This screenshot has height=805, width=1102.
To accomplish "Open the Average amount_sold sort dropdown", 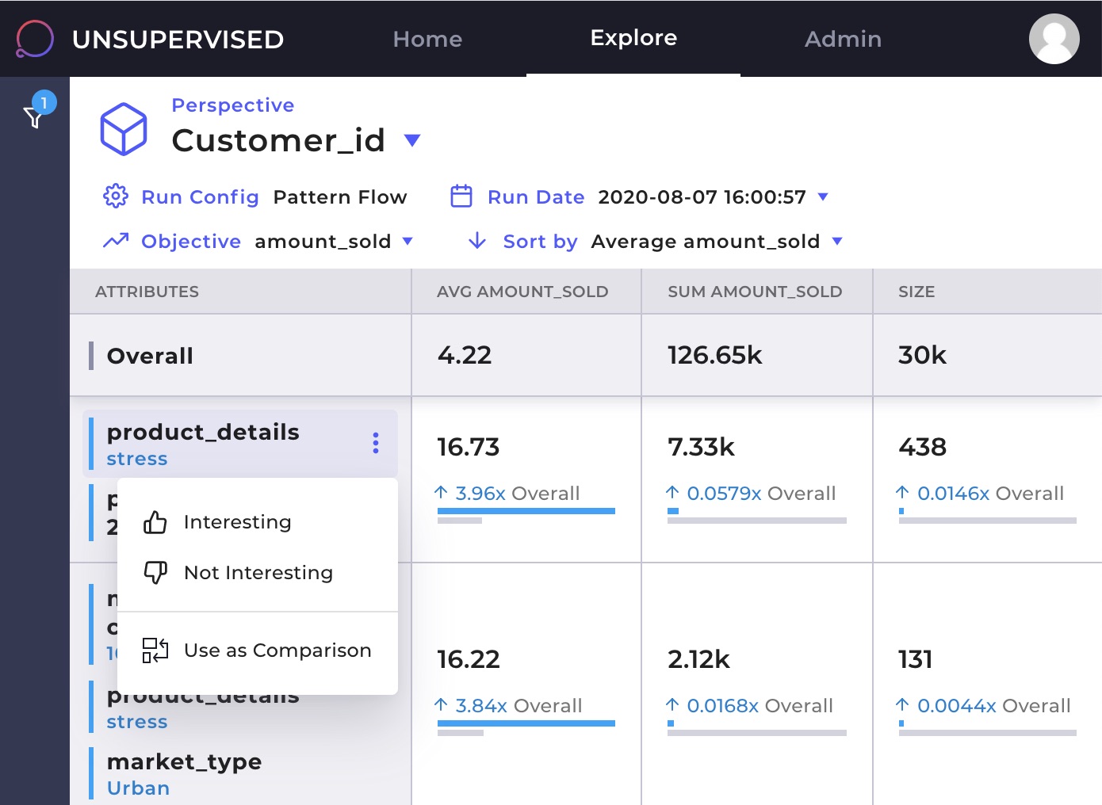I will (837, 241).
